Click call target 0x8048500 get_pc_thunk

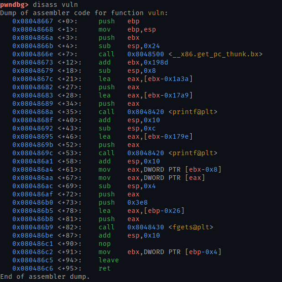click(x=146, y=54)
